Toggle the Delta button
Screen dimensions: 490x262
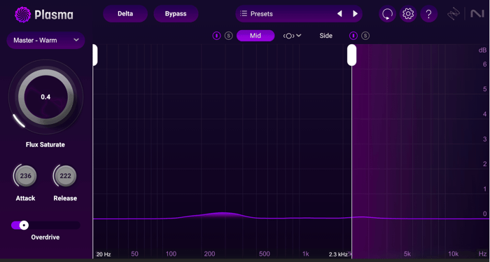point(125,14)
